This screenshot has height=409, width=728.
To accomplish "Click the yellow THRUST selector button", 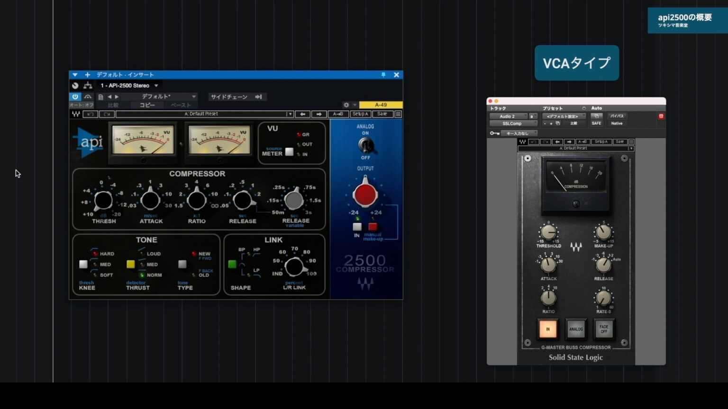I will coord(131,264).
